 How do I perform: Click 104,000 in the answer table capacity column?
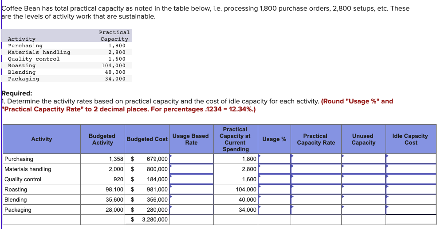point(246,189)
